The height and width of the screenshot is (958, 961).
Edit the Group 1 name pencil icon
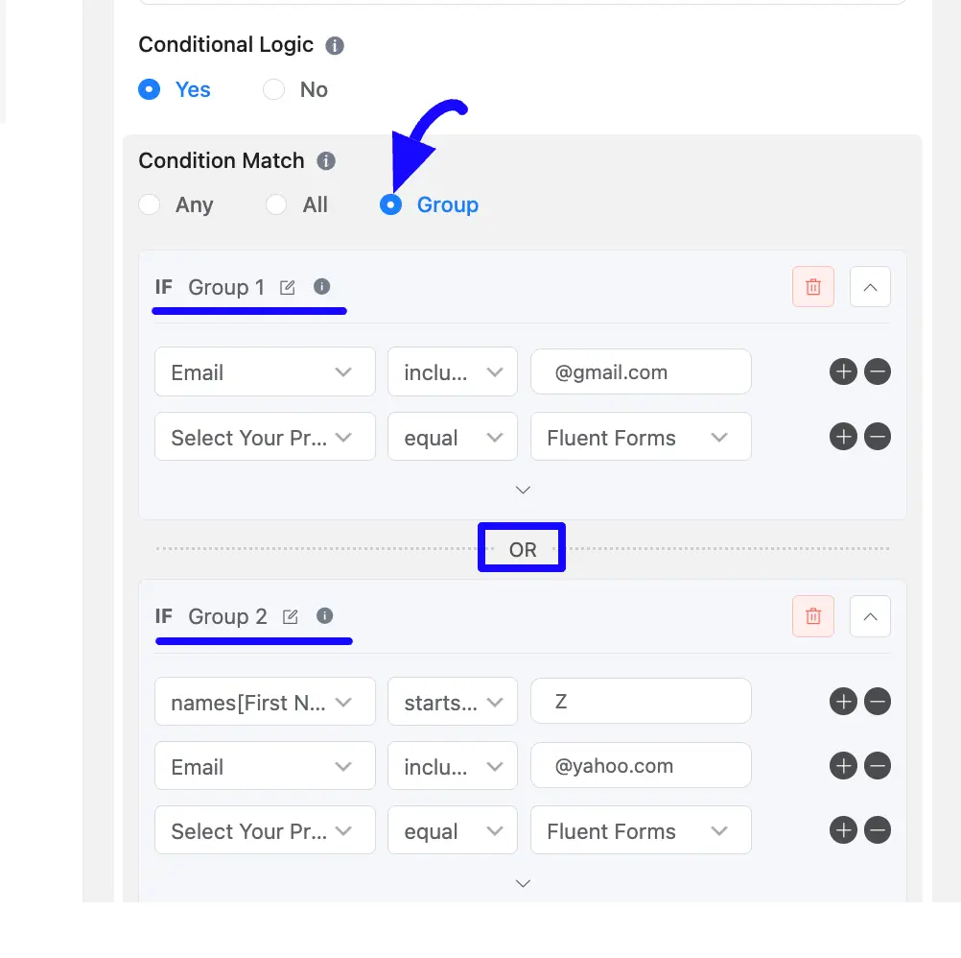(288, 287)
